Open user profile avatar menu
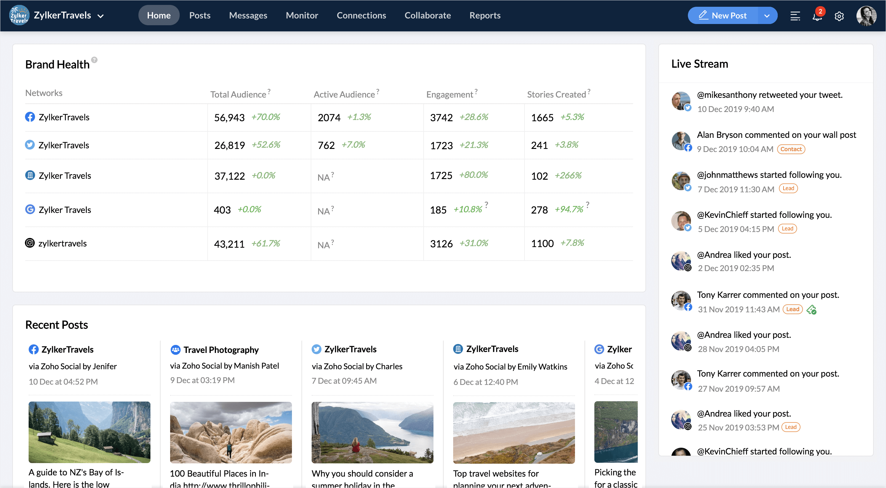The height and width of the screenshot is (488, 886). (866, 16)
